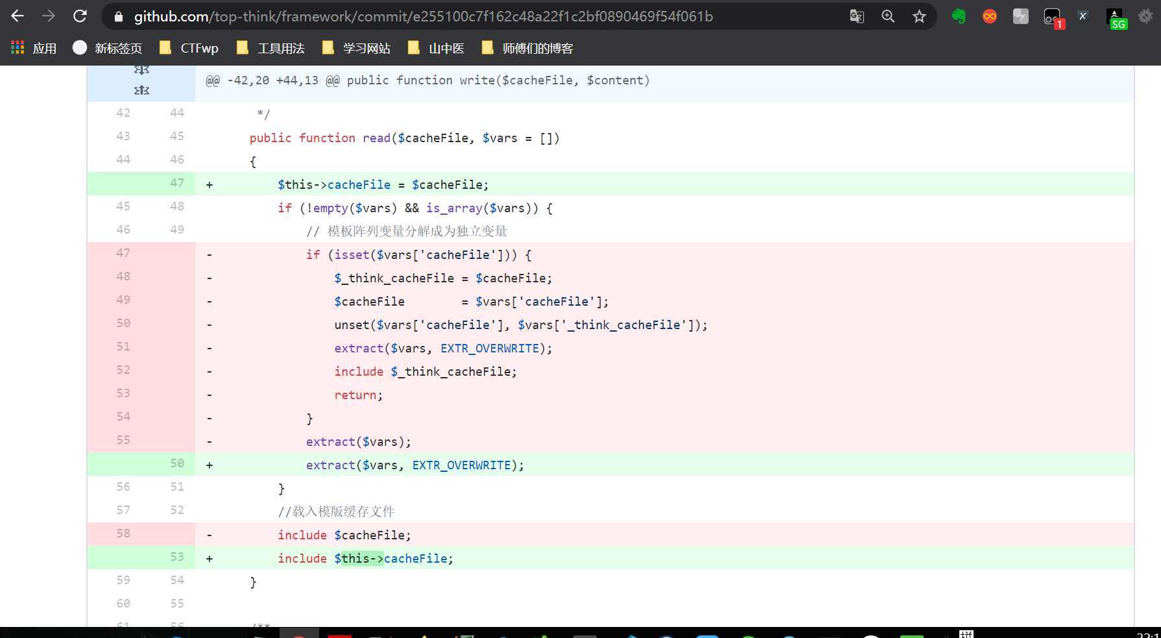Open the page zoom magnifier icon

[888, 16]
